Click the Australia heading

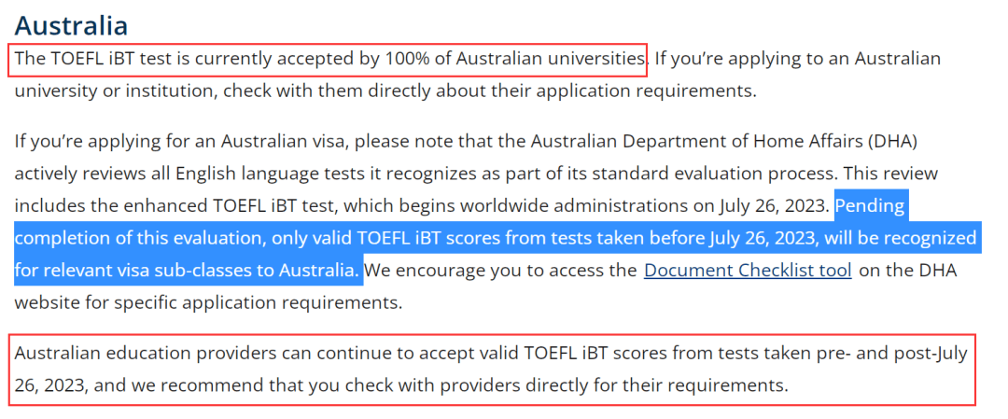71,26
